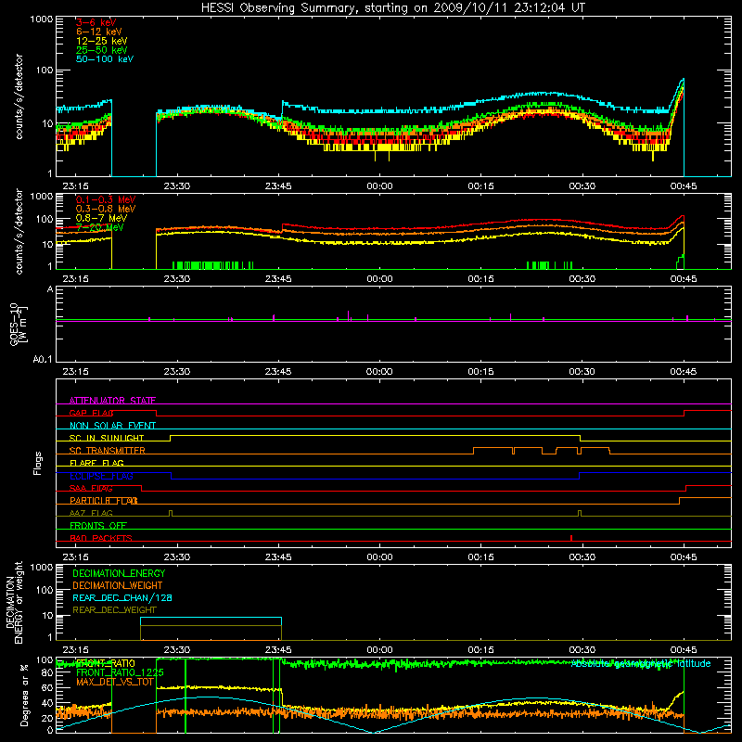This screenshot has width=742, height=742.
Task: Select the 3-6 keV legend label
Action: pos(96,22)
